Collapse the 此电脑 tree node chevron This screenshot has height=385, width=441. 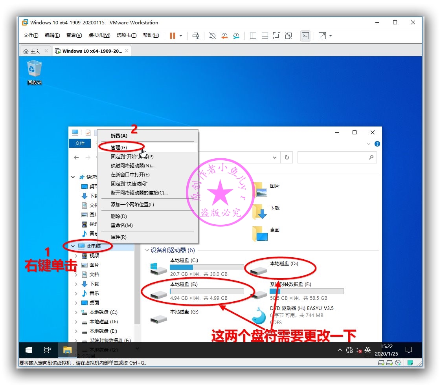tap(73, 246)
